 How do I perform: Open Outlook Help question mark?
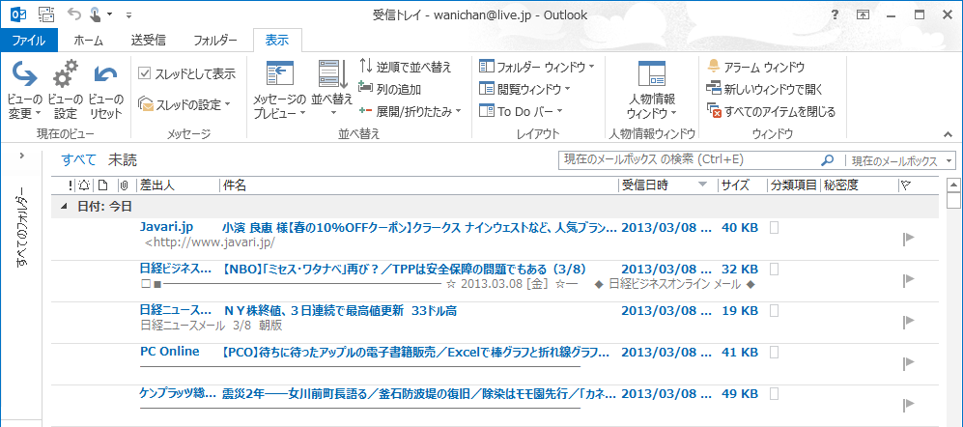pos(836,14)
